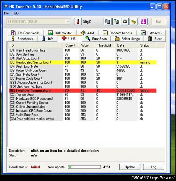Click the copy info to clipboard icon

pyautogui.click(x=108, y=22)
